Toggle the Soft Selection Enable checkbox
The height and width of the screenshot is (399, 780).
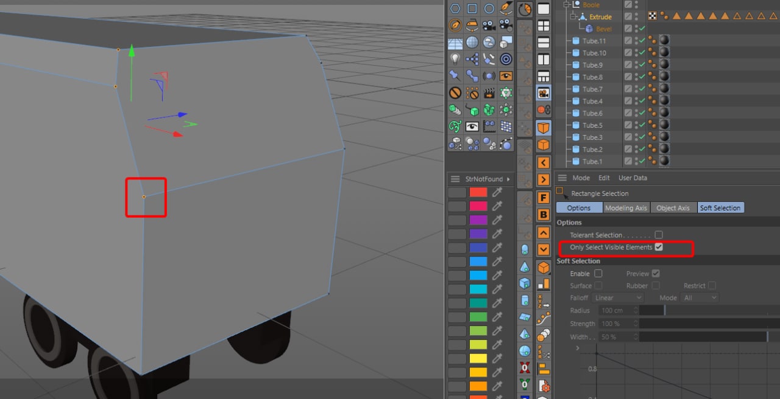pos(598,274)
